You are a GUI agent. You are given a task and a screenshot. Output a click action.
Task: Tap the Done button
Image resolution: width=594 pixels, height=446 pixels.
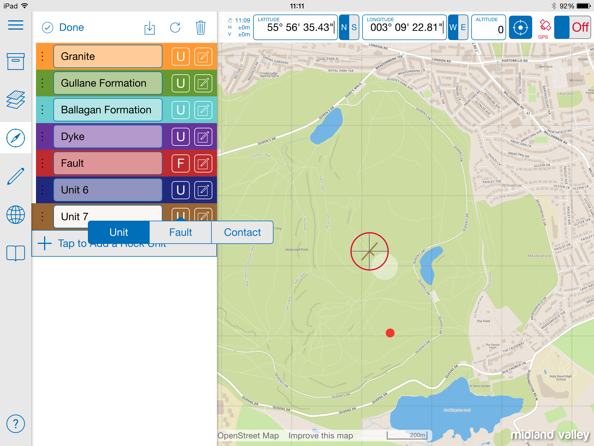63,28
